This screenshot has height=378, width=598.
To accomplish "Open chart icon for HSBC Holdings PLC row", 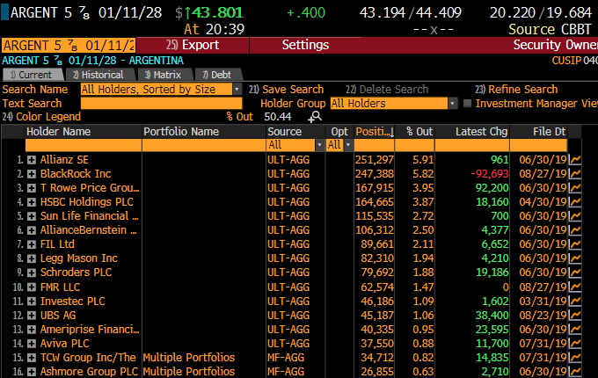I will click(575, 202).
